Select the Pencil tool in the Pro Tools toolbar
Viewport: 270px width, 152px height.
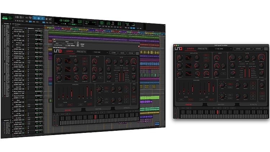[x=50, y=19]
